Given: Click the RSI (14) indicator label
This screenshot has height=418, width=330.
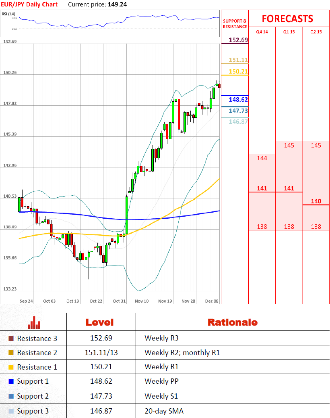Looking at the screenshot, I should (x=8, y=14).
